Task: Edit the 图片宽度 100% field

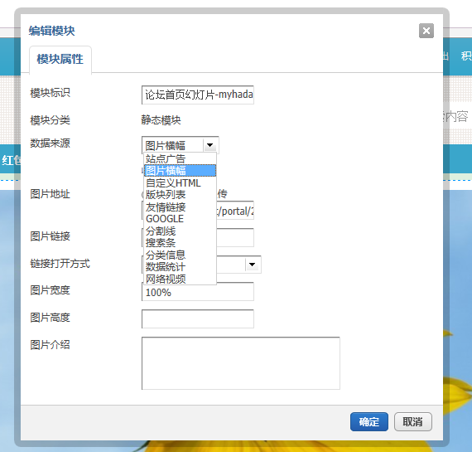Action: (198, 293)
